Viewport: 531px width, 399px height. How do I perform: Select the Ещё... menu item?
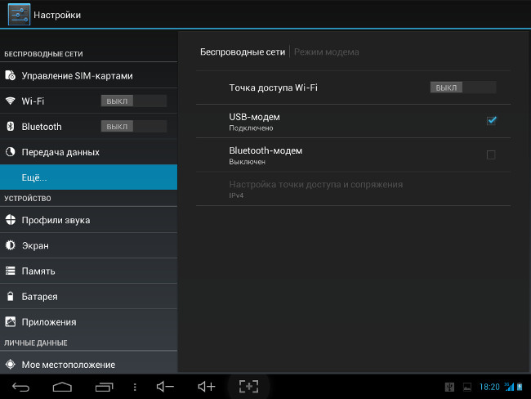coord(88,177)
